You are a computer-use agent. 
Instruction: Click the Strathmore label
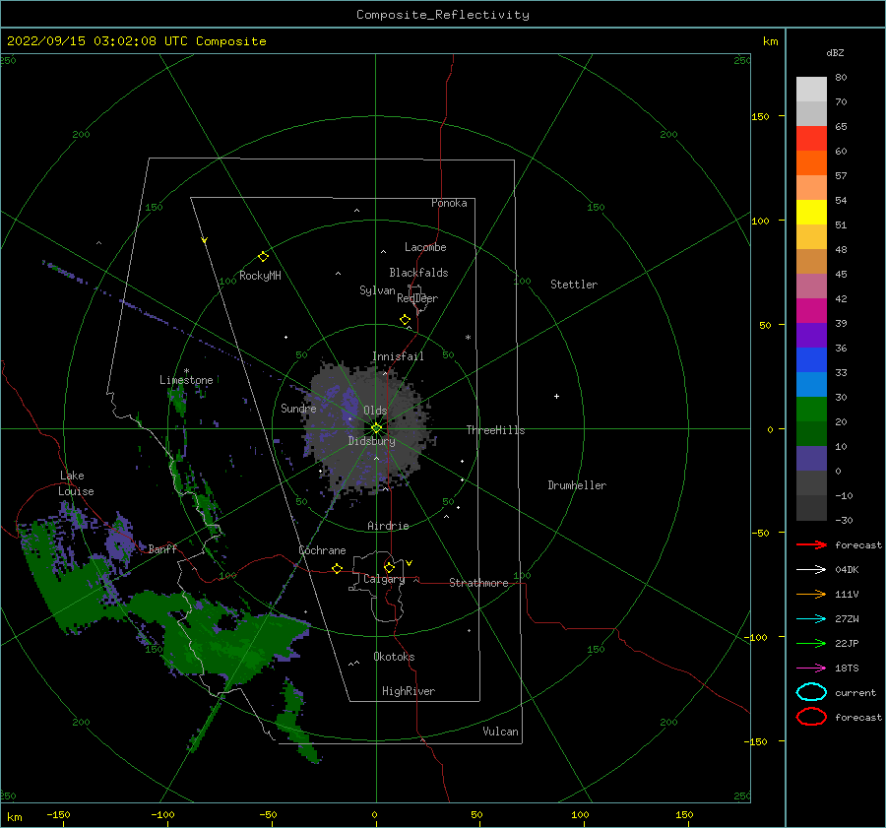(x=478, y=583)
